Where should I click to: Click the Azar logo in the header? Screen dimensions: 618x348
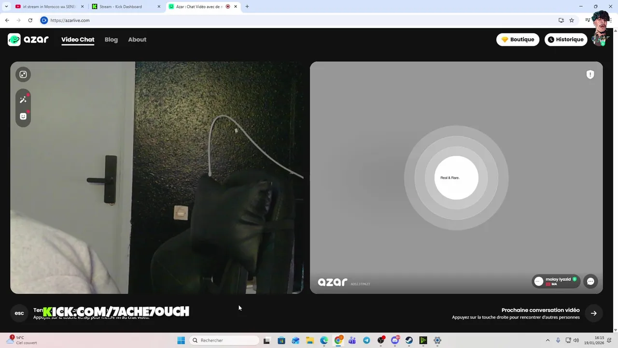(28, 40)
